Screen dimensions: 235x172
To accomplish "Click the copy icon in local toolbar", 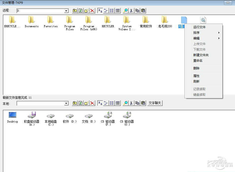I will [137, 103].
